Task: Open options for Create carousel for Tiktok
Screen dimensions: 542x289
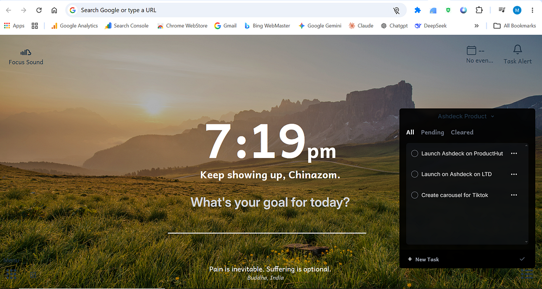Action: click(x=514, y=195)
